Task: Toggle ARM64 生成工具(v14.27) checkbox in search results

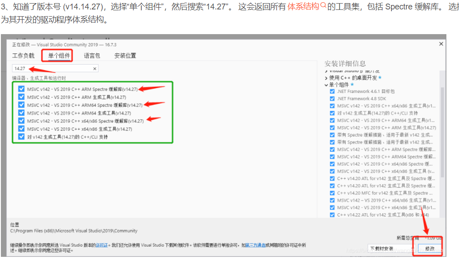Action: click(x=21, y=112)
